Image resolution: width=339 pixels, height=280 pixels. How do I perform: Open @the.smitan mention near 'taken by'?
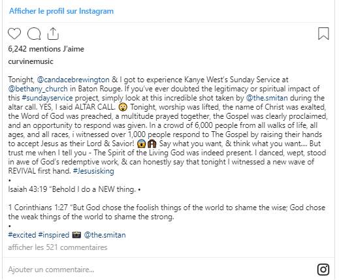266,98
